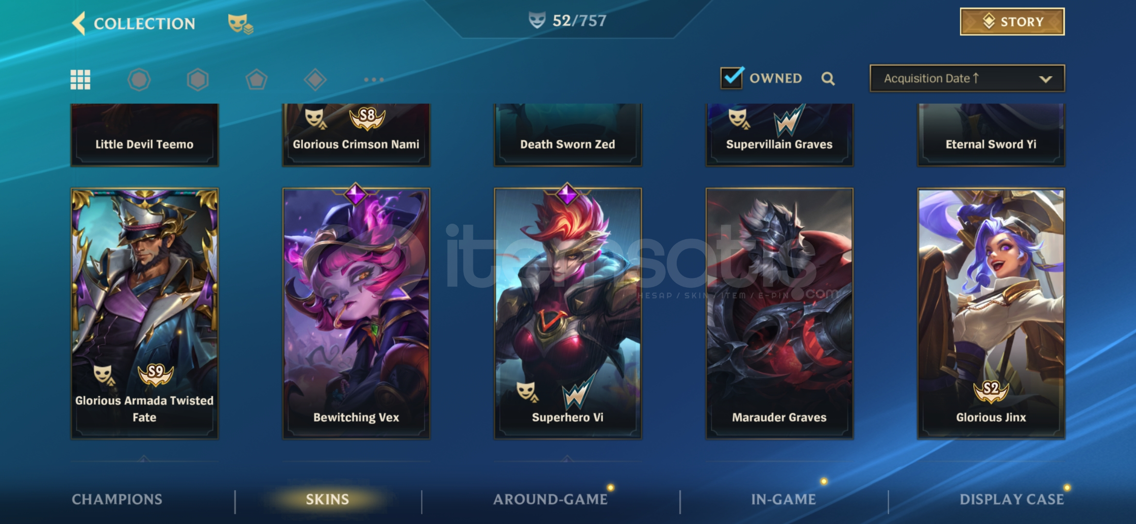Image resolution: width=1136 pixels, height=524 pixels.
Task: Open skin search with magnifier icon
Action: coord(828,79)
